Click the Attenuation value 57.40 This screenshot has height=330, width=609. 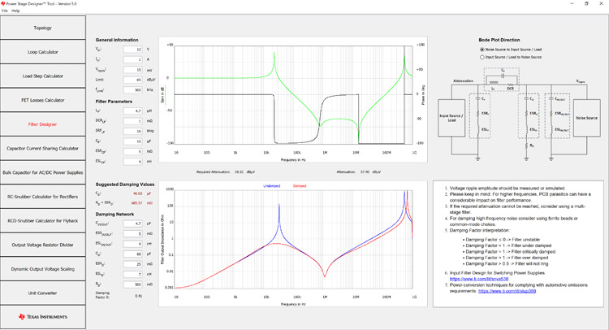click(x=365, y=172)
